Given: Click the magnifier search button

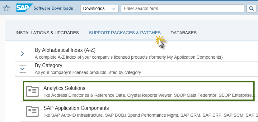Looking at the screenshot, I should click(x=251, y=8).
